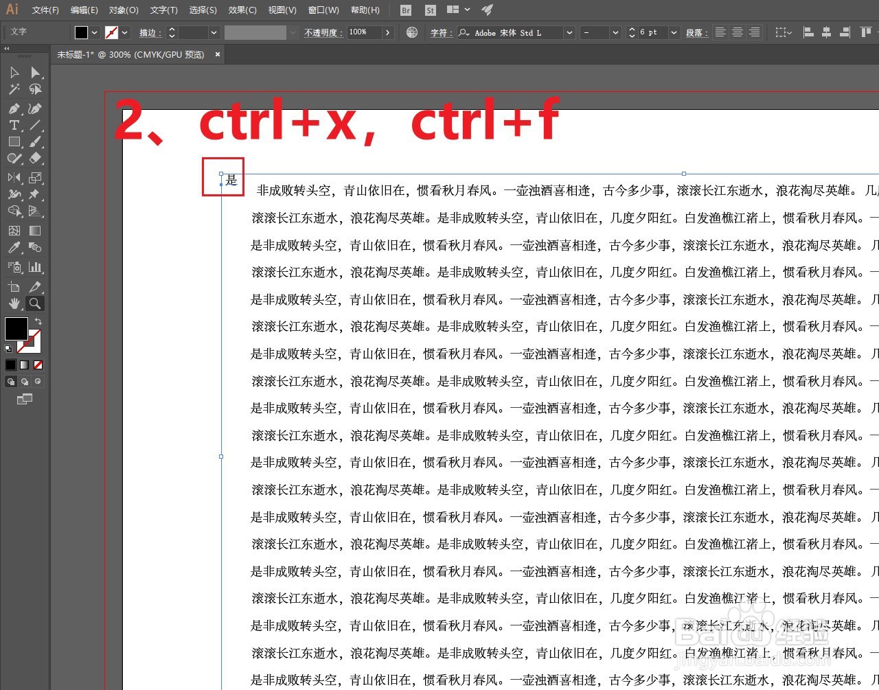Choose the Rectangle tool
Screen dimensions: 879x690
(x=14, y=141)
